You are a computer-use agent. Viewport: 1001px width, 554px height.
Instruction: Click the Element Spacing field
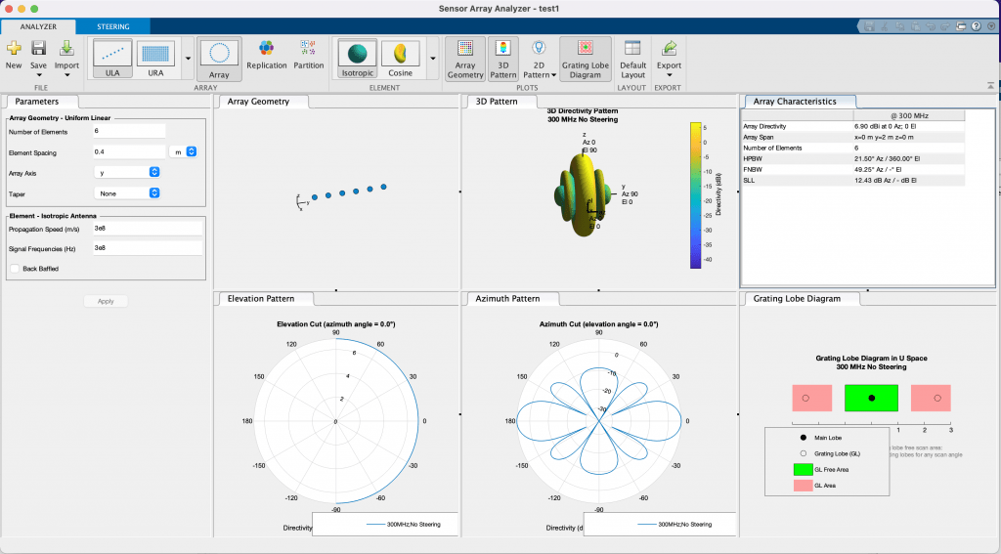129,151
